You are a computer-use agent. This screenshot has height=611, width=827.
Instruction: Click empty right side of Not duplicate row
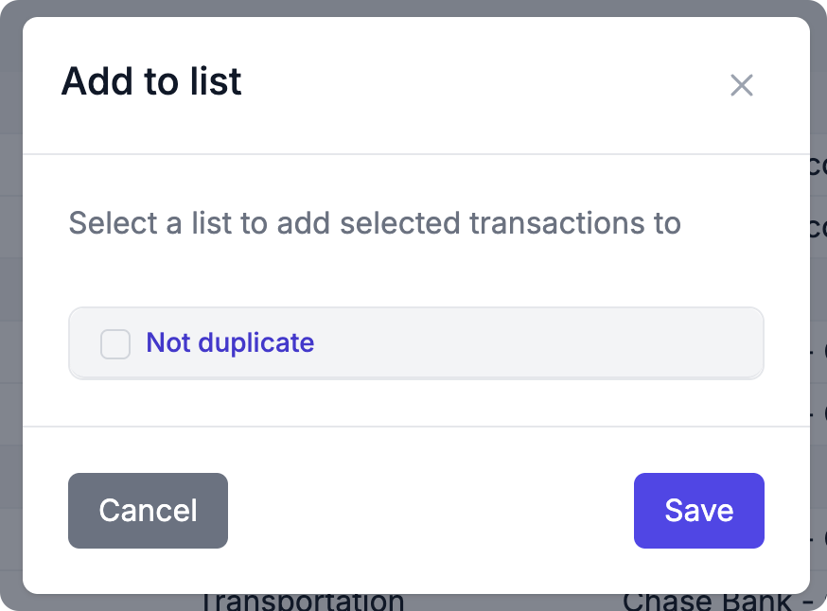point(568,343)
